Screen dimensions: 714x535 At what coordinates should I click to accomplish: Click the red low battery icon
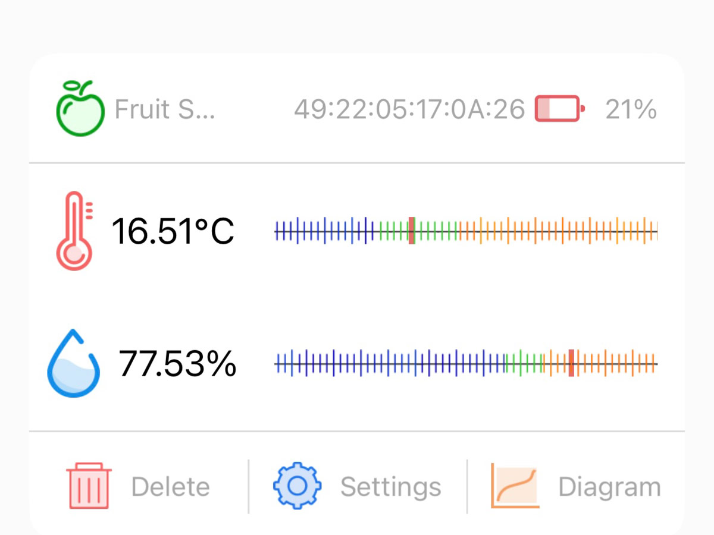pyautogui.click(x=560, y=109)
